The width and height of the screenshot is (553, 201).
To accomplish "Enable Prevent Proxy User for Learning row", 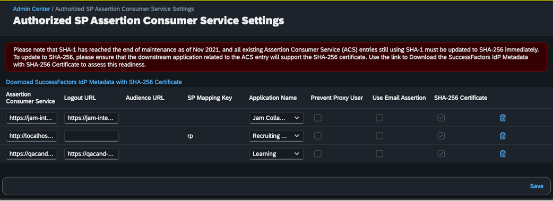I will (318, 153).
